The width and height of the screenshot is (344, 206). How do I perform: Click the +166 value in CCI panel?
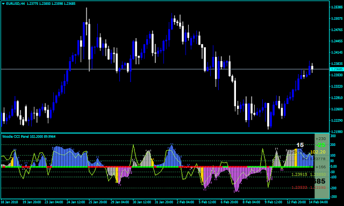click(x=320, y=167)
